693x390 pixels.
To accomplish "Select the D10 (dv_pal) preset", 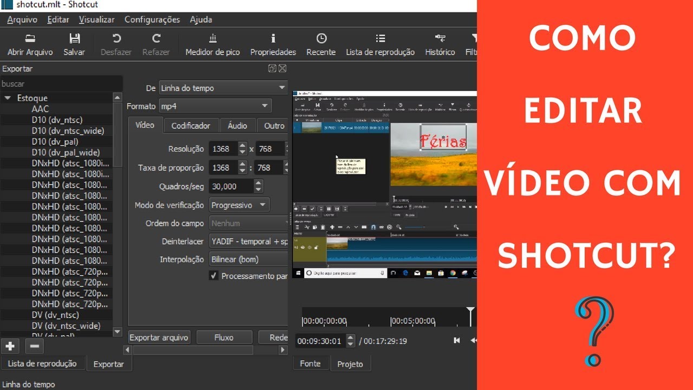I will coord(54,141).
